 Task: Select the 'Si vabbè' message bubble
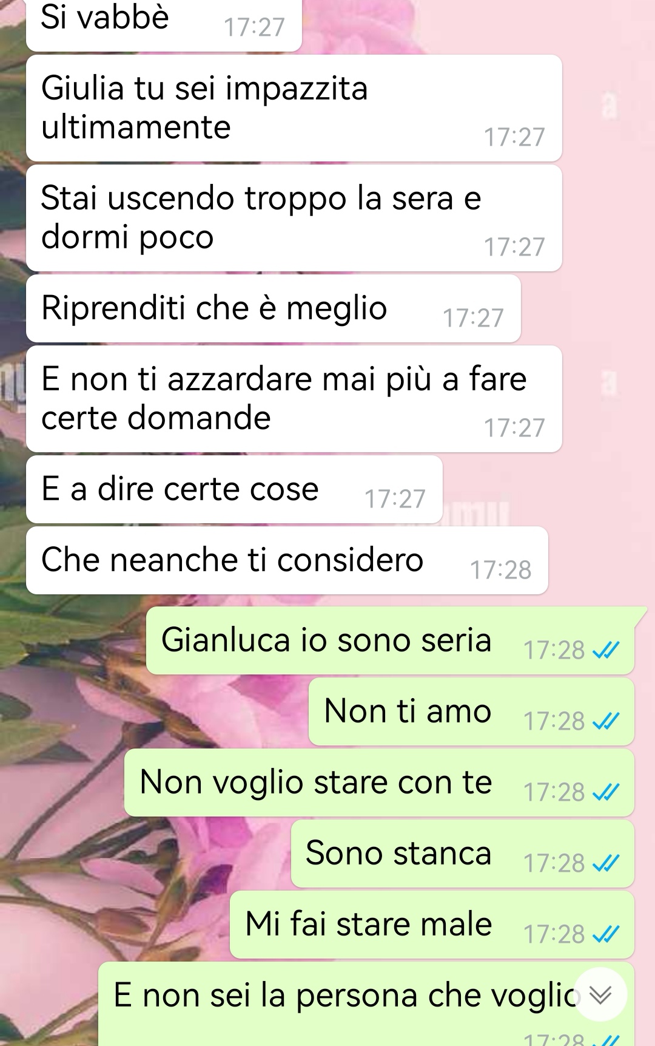pyautogui.click(x=164, y=24)
